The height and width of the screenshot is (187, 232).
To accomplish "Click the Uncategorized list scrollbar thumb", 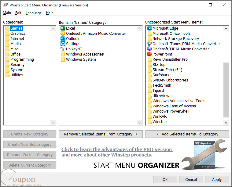I will point(226,90).
